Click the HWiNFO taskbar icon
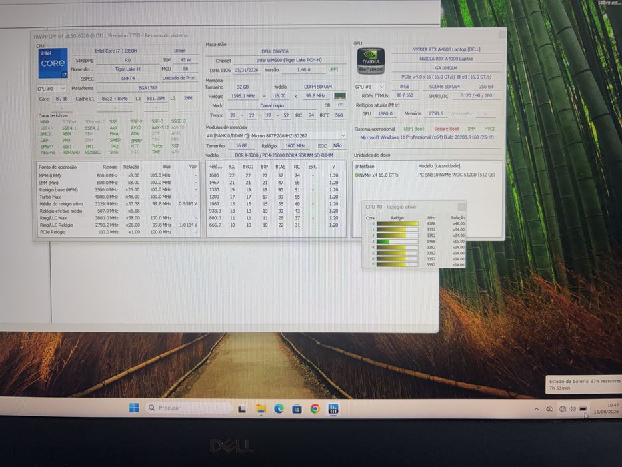This screenshot has height=467, width=622. pos(333,408)
